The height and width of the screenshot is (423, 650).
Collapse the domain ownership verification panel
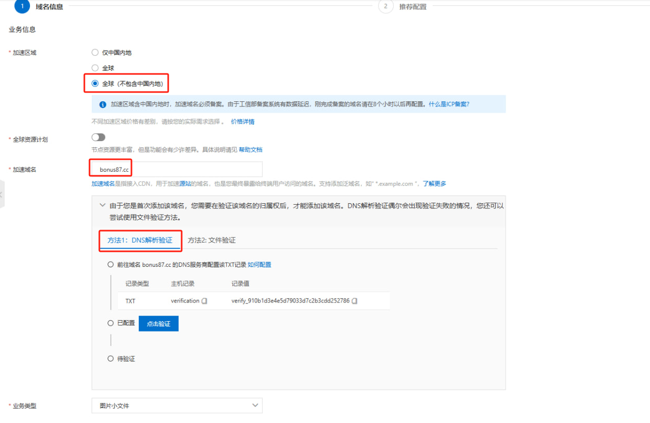coord(102,205)
